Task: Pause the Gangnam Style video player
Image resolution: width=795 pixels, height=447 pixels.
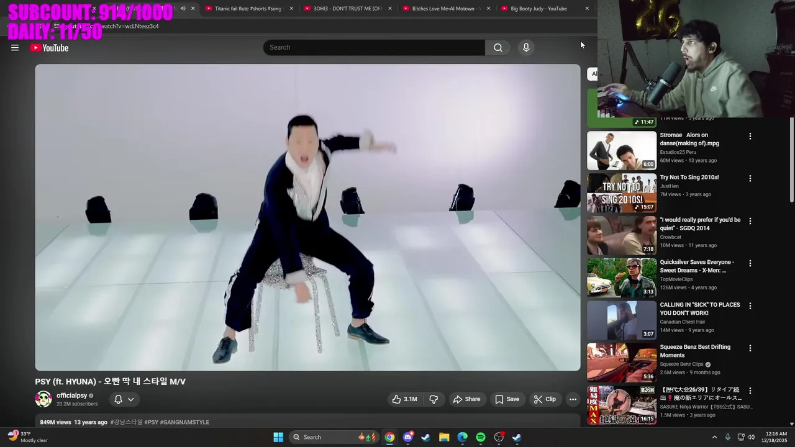Action: pos(307,217)
